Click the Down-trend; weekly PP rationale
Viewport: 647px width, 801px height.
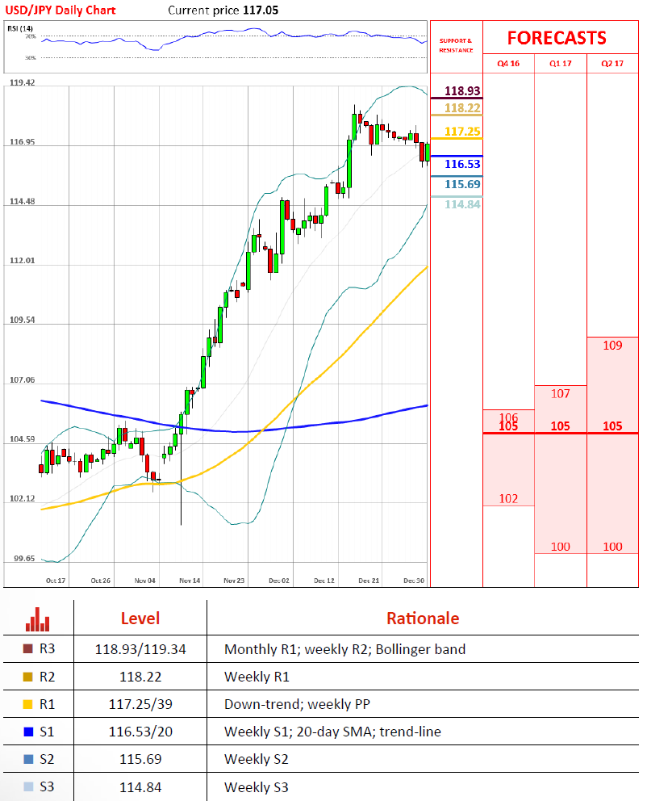(x=297, y=704)
